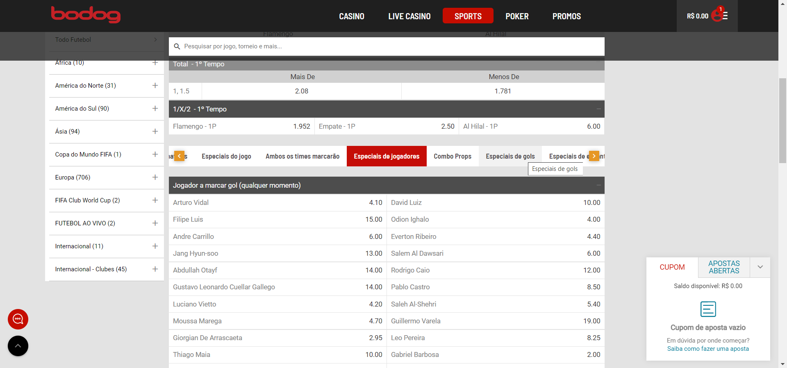Pick Arturo Vidal to score 4.10
Screen dimensions: 787x368
coord(277,202)
